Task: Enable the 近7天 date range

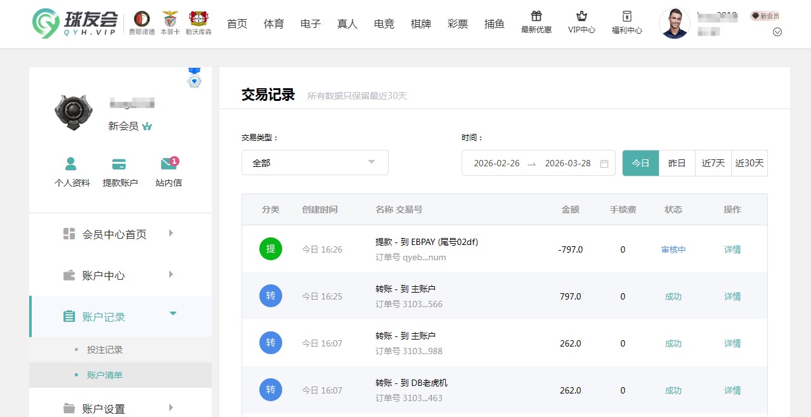Action: click(x=713, y=163)
